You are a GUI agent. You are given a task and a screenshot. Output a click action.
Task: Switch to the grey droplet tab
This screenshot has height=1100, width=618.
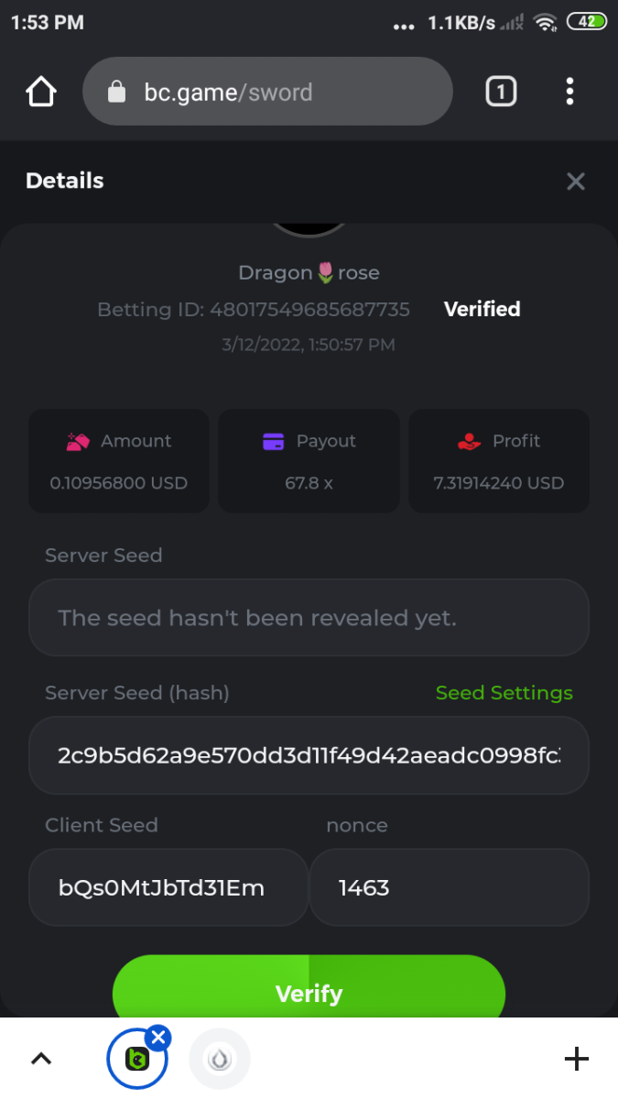pos(219,1060)
